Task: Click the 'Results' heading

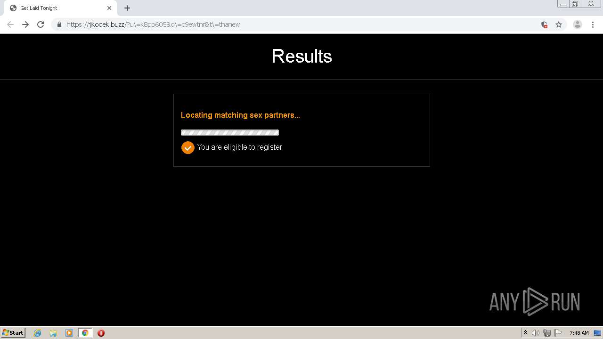Action: pyautogui.click(x=301, y=56)
